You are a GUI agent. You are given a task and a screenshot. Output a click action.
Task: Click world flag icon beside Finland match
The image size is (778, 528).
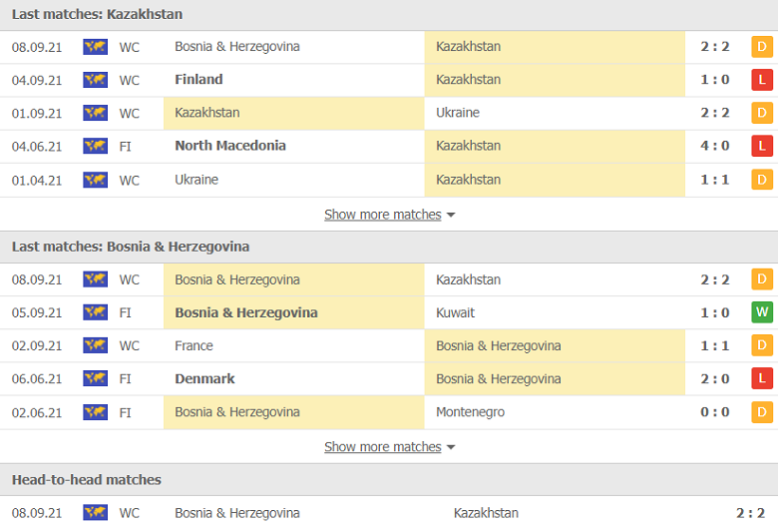click(96, 80)
